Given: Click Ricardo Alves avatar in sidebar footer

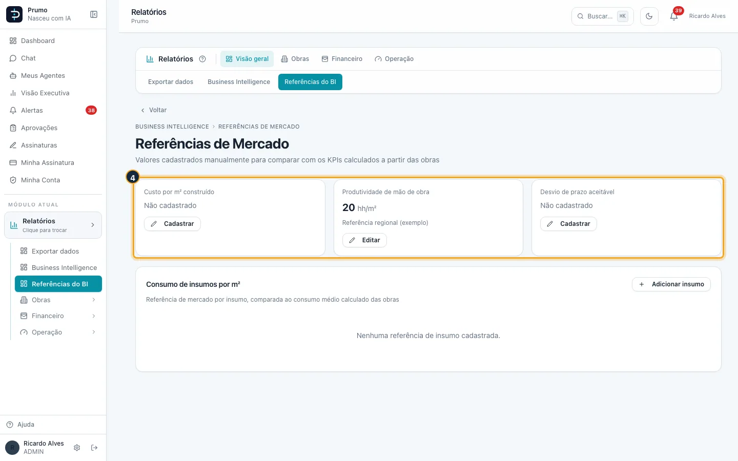Looking at the screenshot, I should (12, 448).
